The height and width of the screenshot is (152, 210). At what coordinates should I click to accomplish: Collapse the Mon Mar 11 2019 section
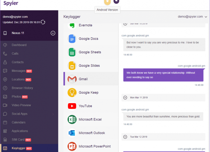pos(125,98)
